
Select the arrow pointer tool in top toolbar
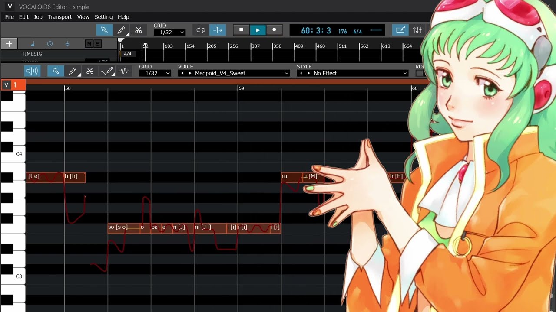tap(104, 30)
